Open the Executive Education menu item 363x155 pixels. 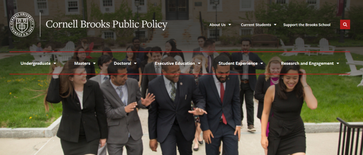[x=175, y=63]
